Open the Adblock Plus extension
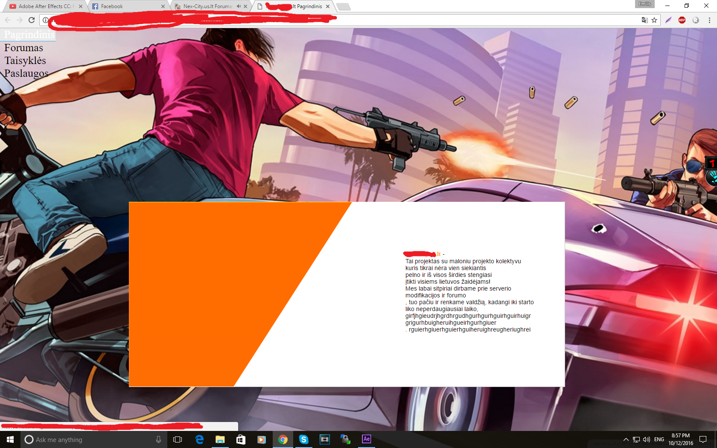 click(x=682, y=20)
